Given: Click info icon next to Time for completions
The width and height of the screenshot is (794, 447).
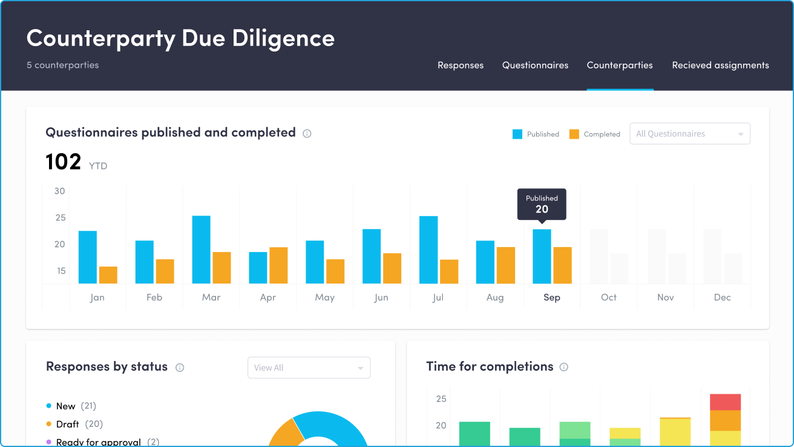Looking at the screenshot, I should [564, 367].
